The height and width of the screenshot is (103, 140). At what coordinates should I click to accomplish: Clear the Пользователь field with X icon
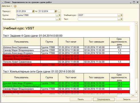(x=60, y=19)
